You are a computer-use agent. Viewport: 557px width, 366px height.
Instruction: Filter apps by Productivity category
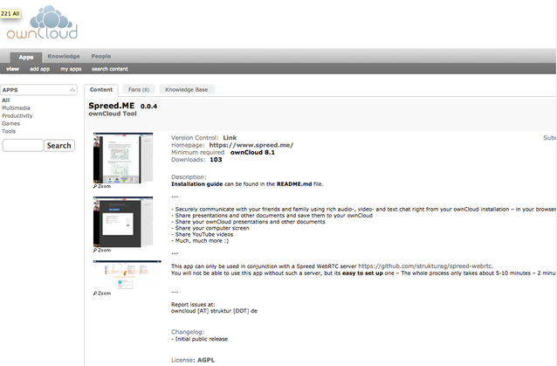17,116
